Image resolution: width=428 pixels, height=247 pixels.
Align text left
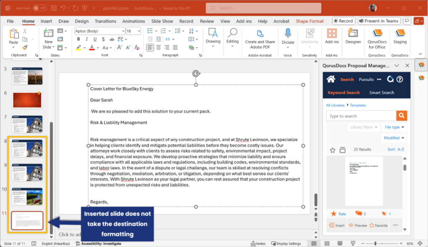click(x=150, y=47)
